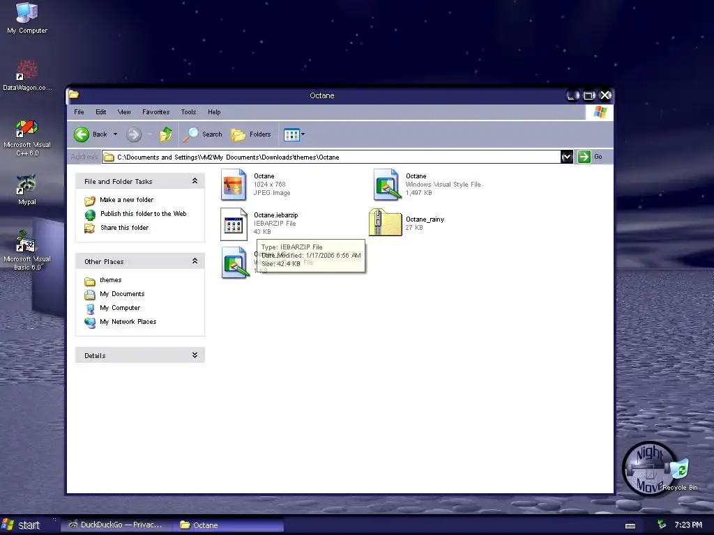Open My Network Places link
The height and width of the screenshot is (535, 714).
tap(128, 322)
